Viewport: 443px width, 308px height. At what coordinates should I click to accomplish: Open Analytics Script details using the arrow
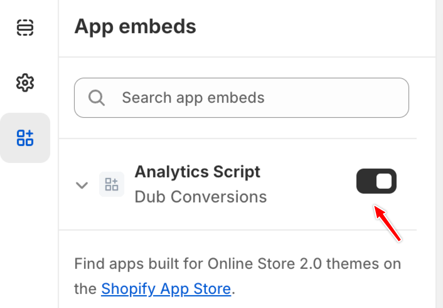82,185
